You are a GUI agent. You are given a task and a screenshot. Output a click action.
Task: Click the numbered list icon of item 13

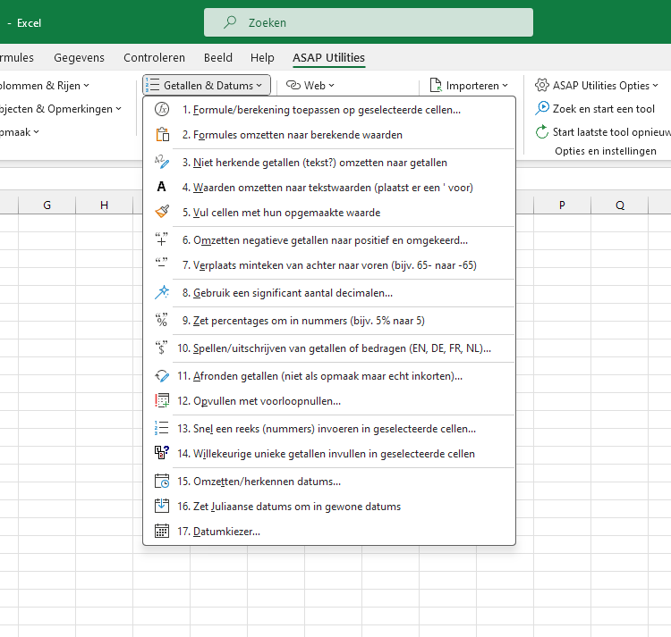[162, 428]
